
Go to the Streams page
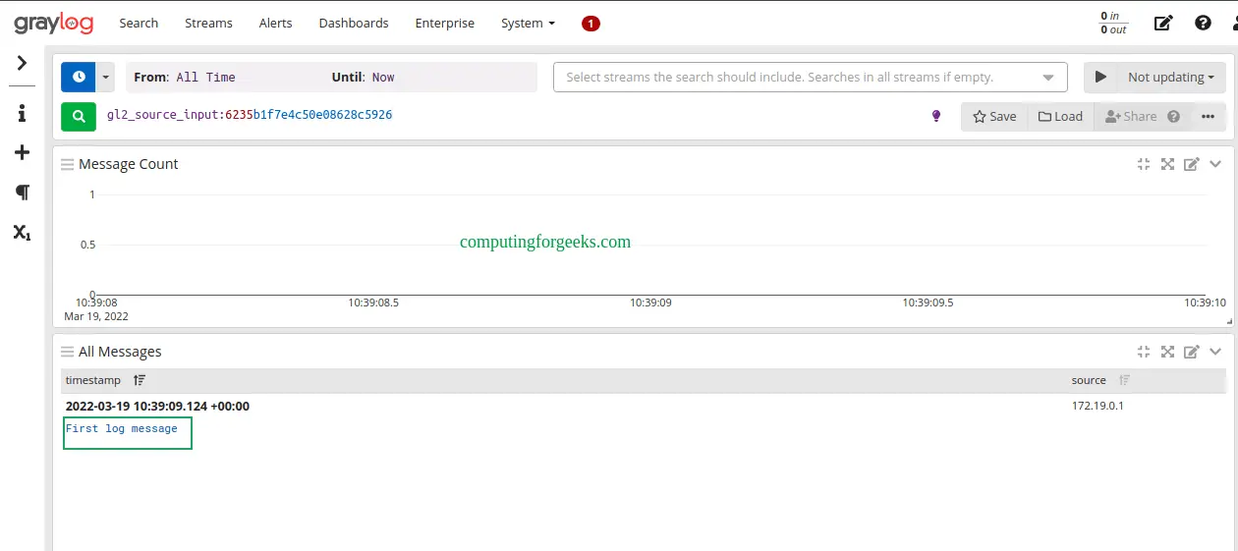point(208,24)
